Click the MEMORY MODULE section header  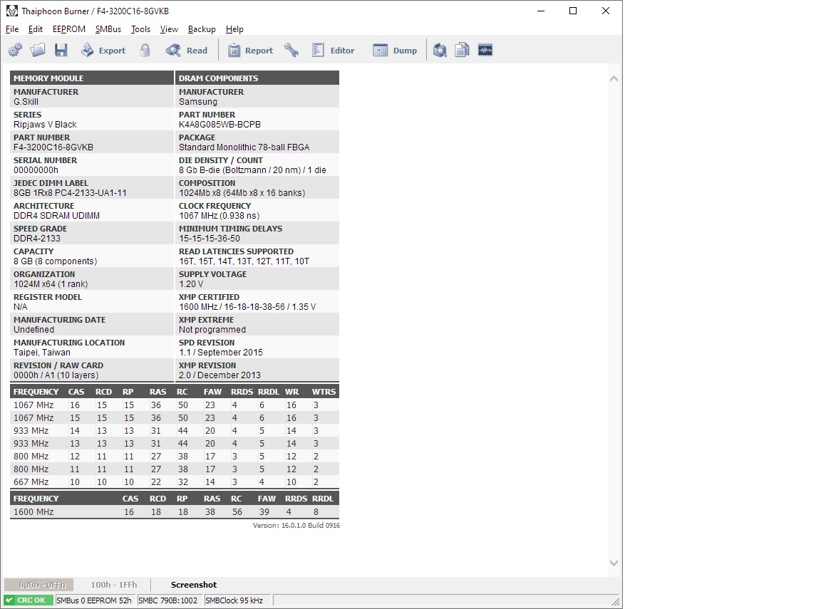coord(92,78)
